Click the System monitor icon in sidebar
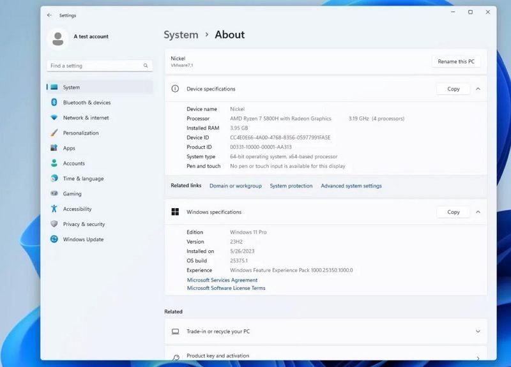511x367 pixels. coord(54,87)
